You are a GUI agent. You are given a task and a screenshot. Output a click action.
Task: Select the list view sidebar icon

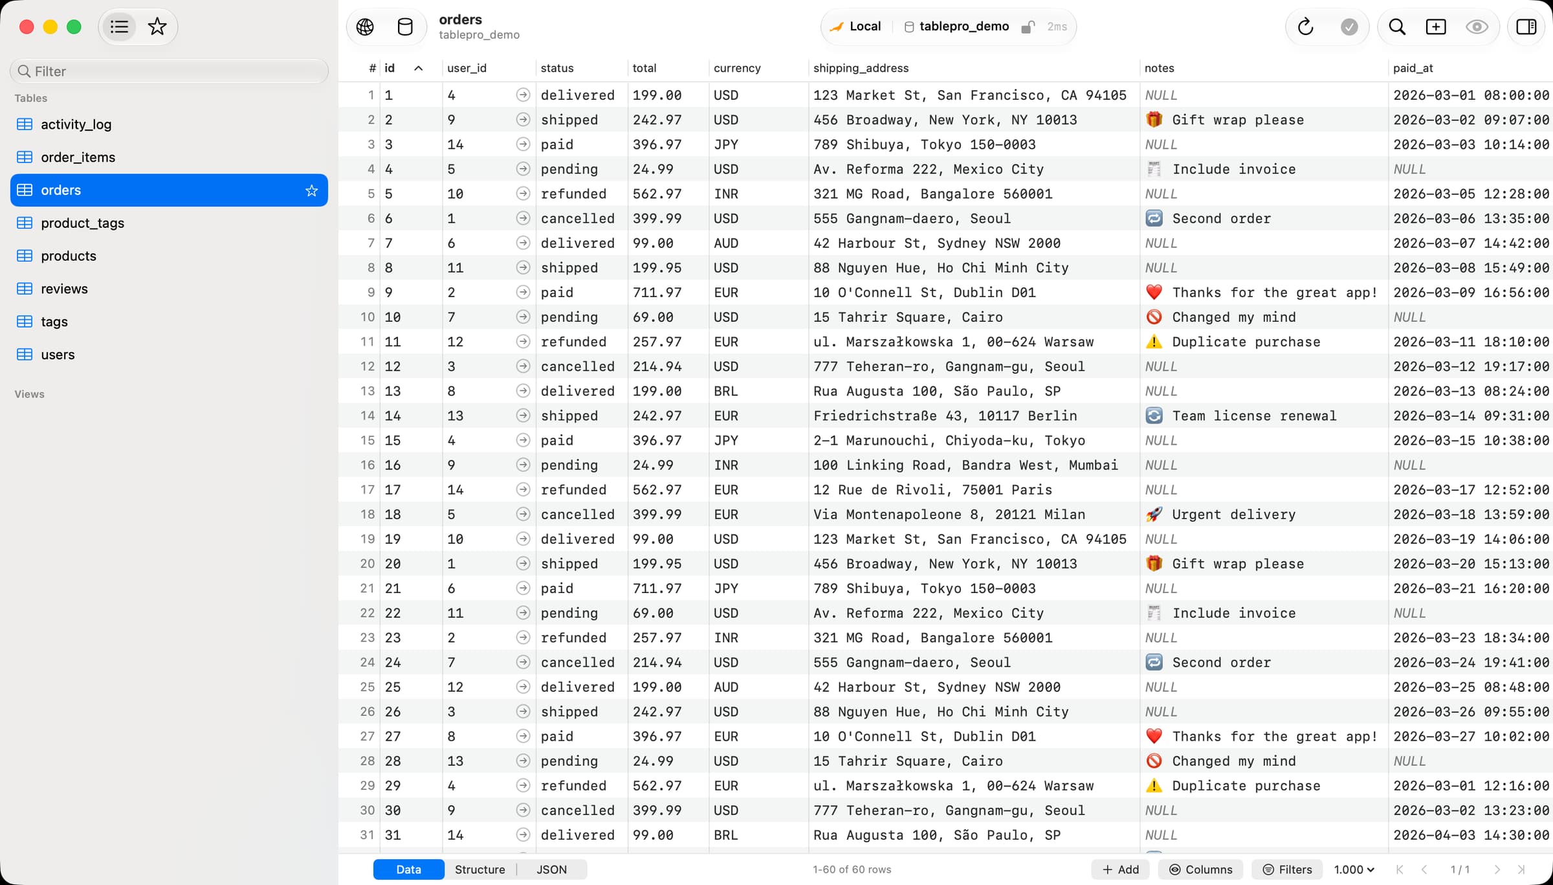point(119,27)
